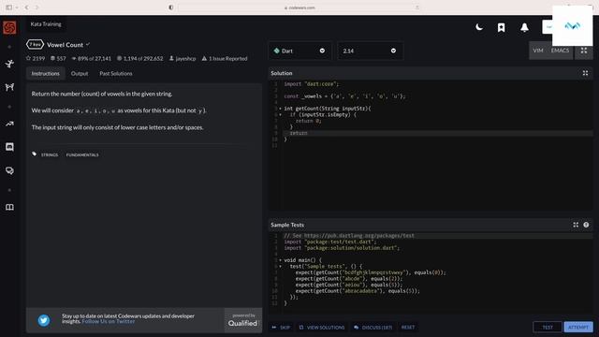Fold the test block in Sample Tests
The image size is (599, 337).
tap(280, 266)
